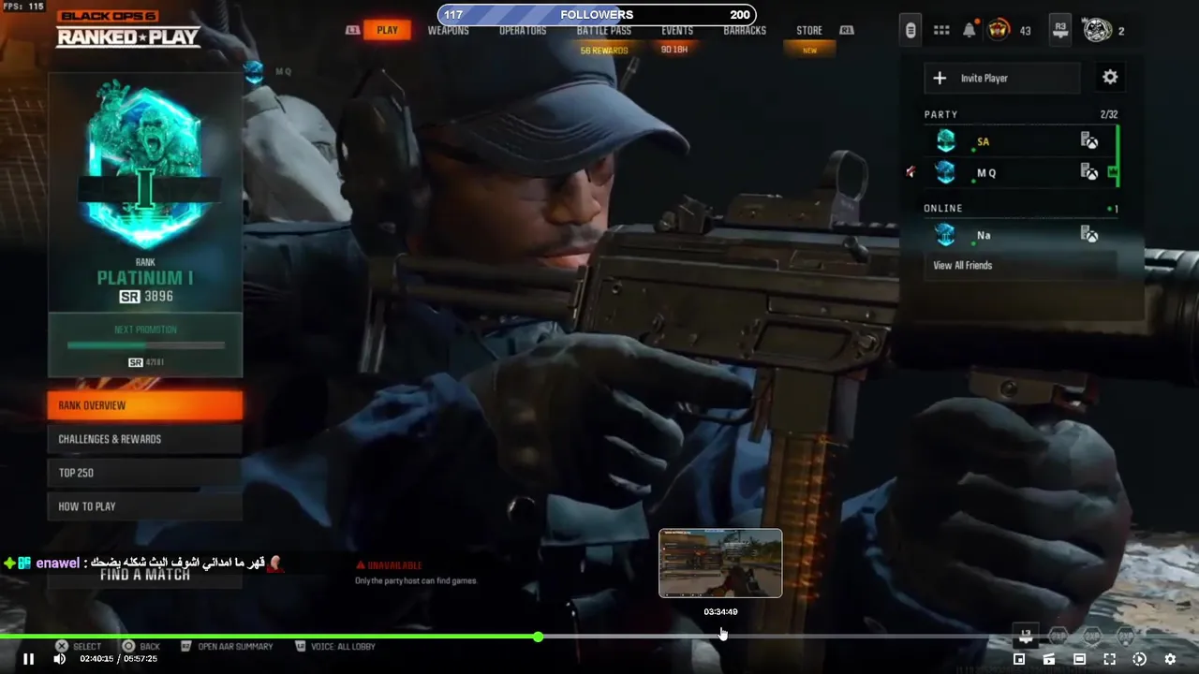This screenshot has height=674, width=1199.
Task: Click the R1 bumper icon
Action: click(847, 30)
